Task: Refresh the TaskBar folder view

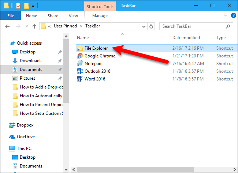Action: point(151,27)
